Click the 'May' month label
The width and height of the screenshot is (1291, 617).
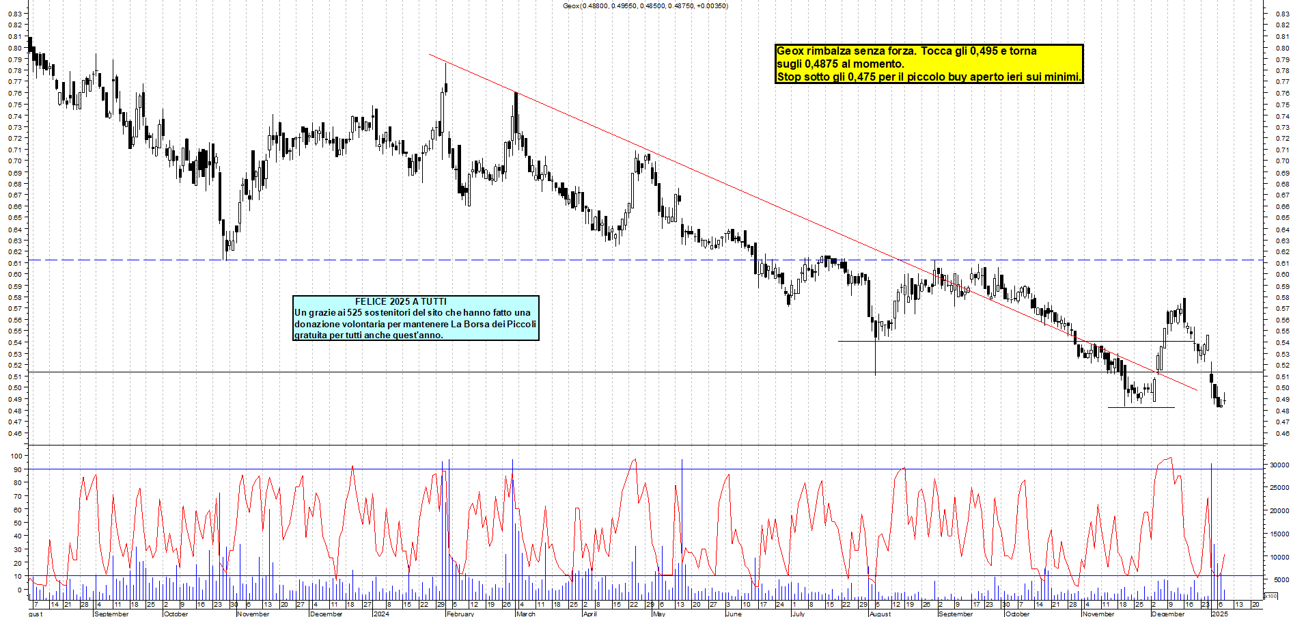click(x=658, y=614)
